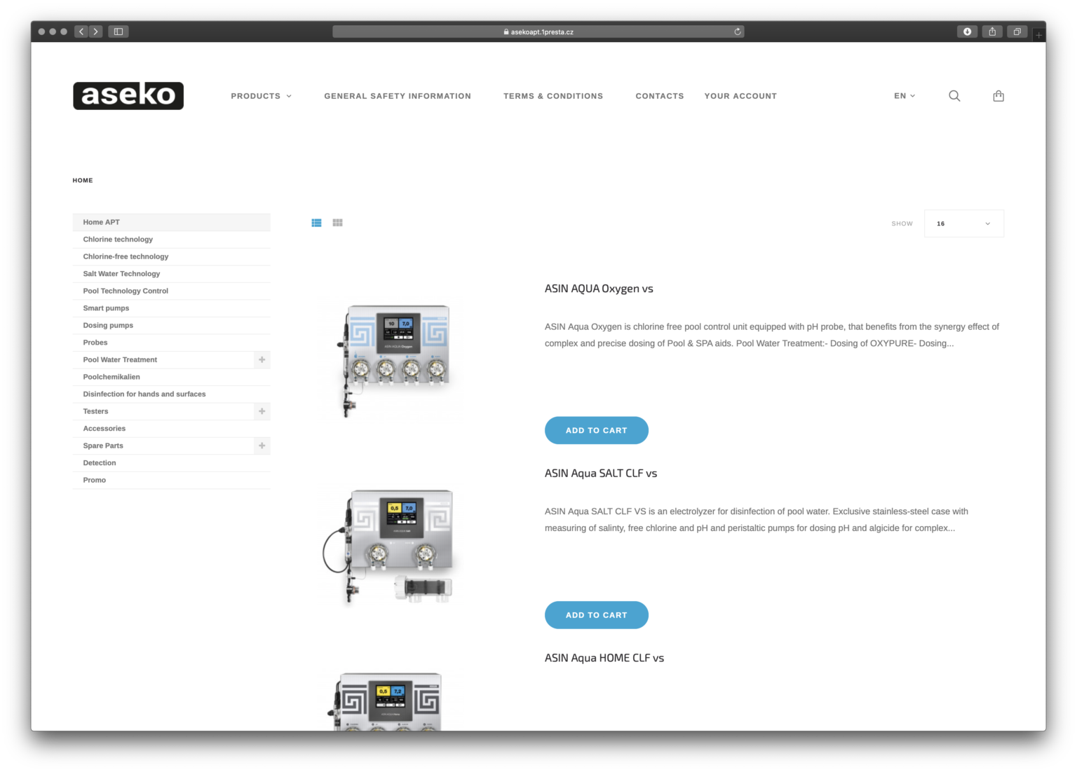Share the page via browser share icon
The width and height of the screenshot is (1077, 772).
pyautogui.click(x=992, y=31)
